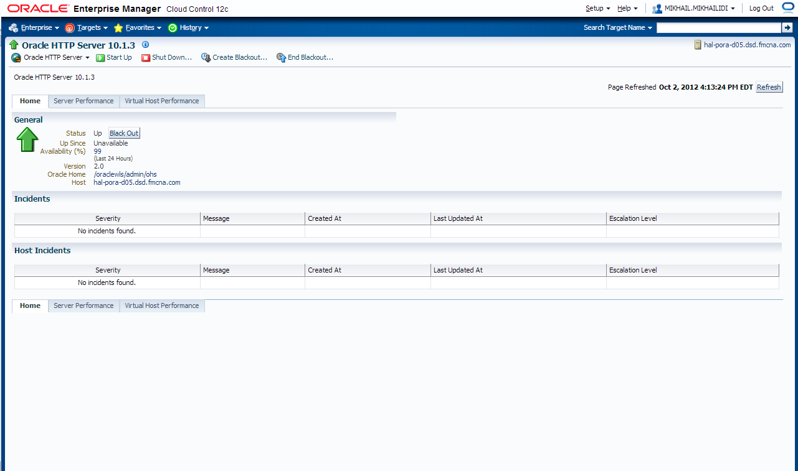Click the Availability value 99
This screenshot has height=471, width=798.
[97, 151]
